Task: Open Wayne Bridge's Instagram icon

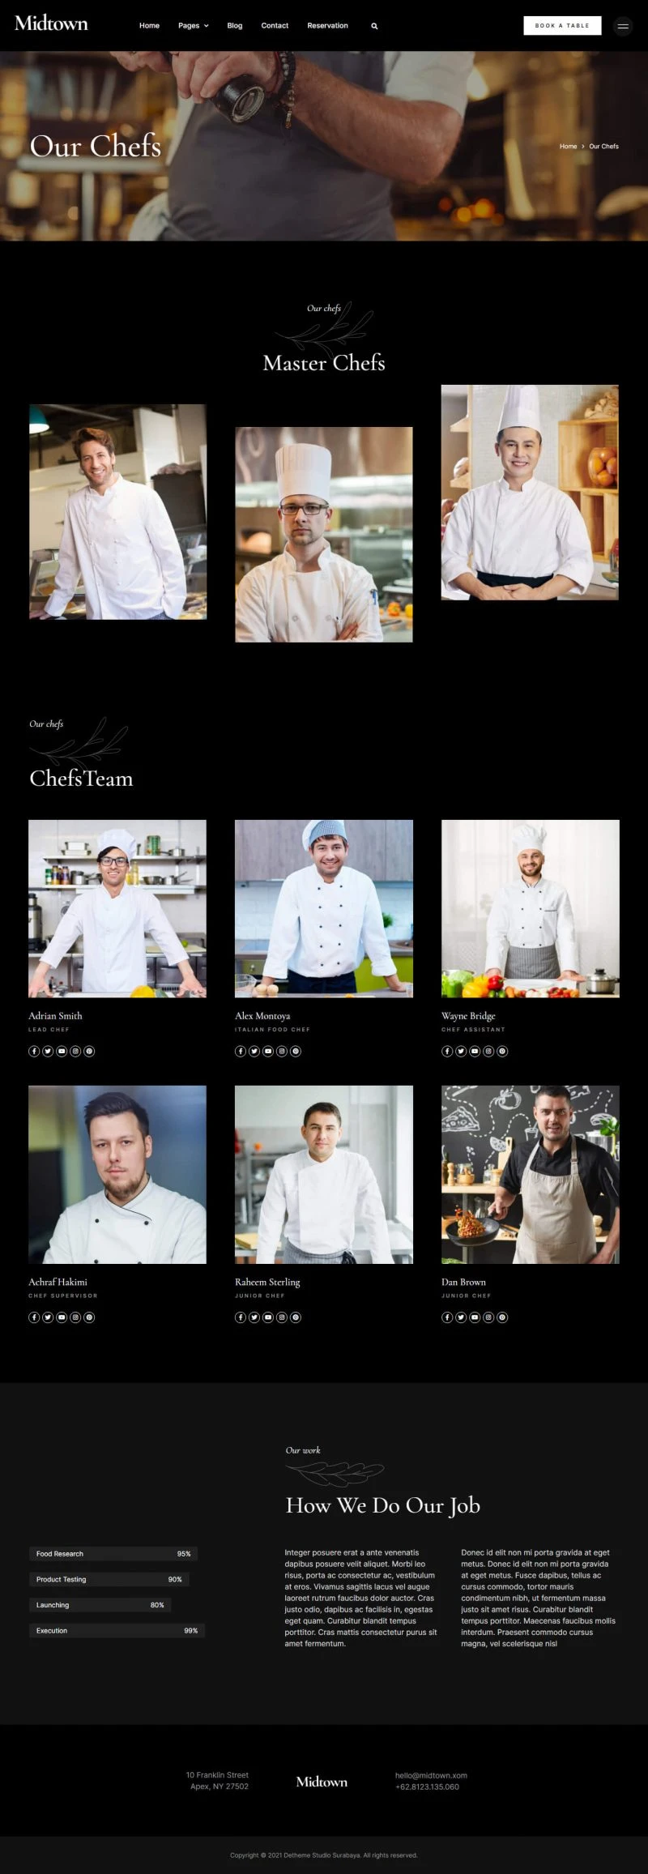Action: [x=488, y=1051]
